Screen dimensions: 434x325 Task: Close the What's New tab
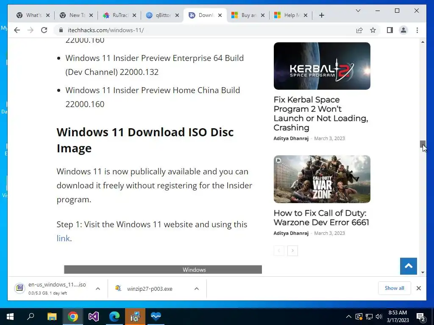coord(48,15)
